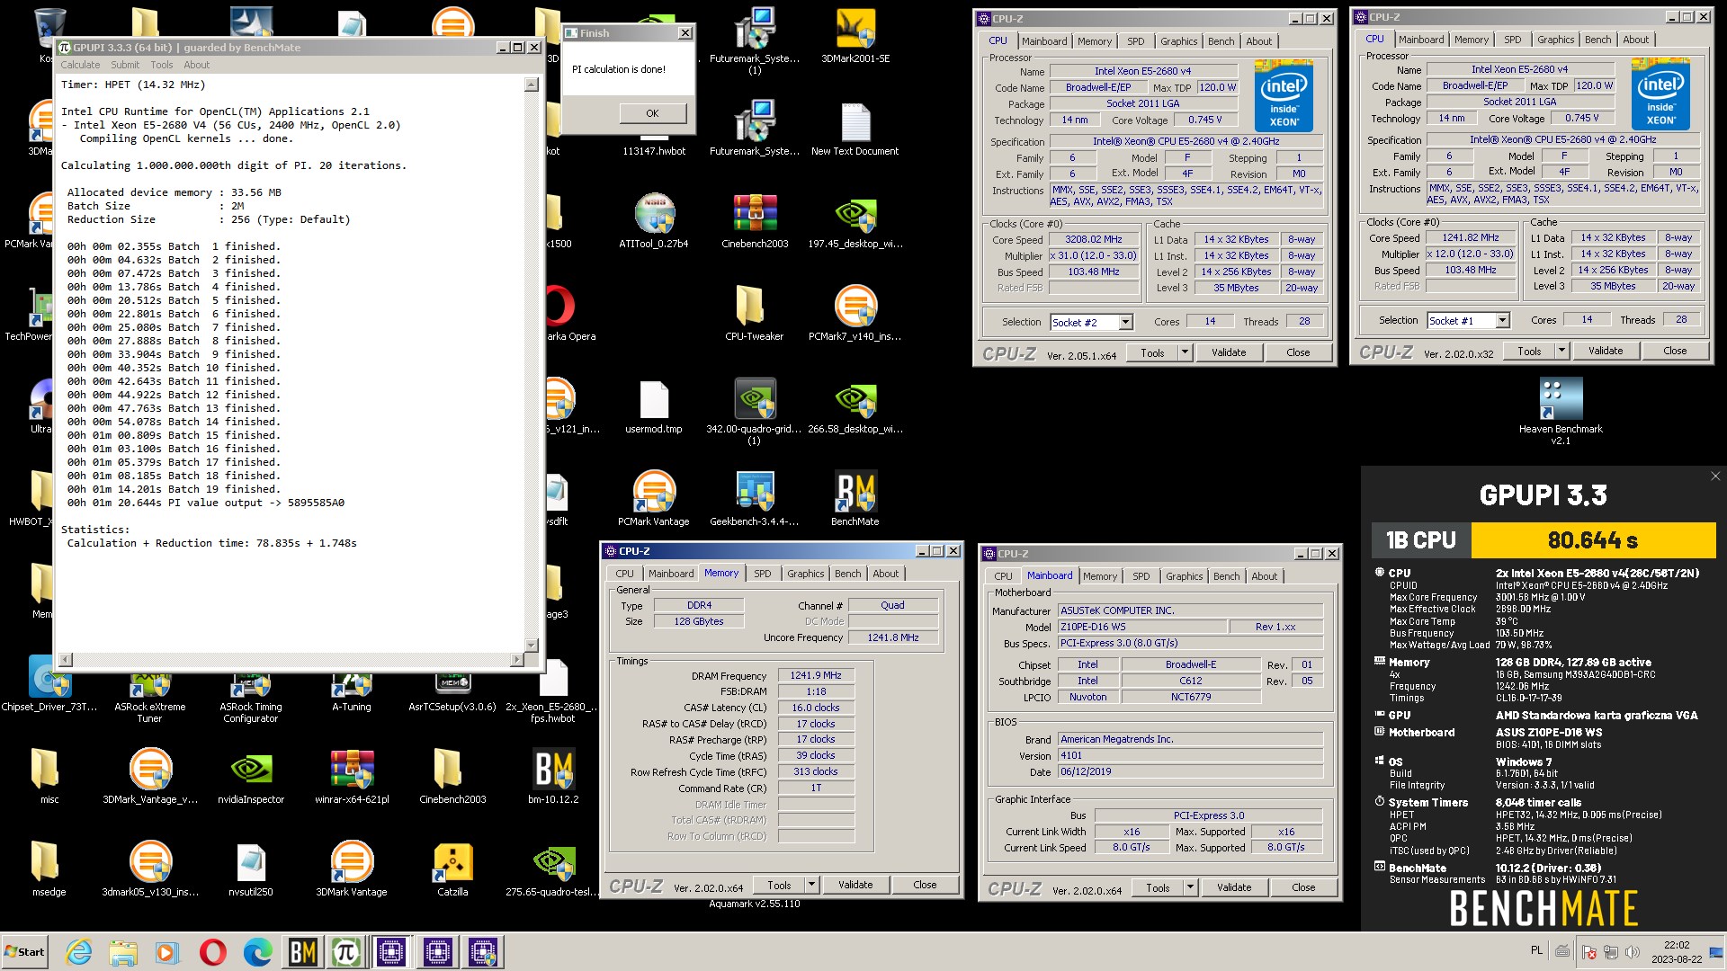Select CPU tab in CPU-Z Memory window

(624, 574)
